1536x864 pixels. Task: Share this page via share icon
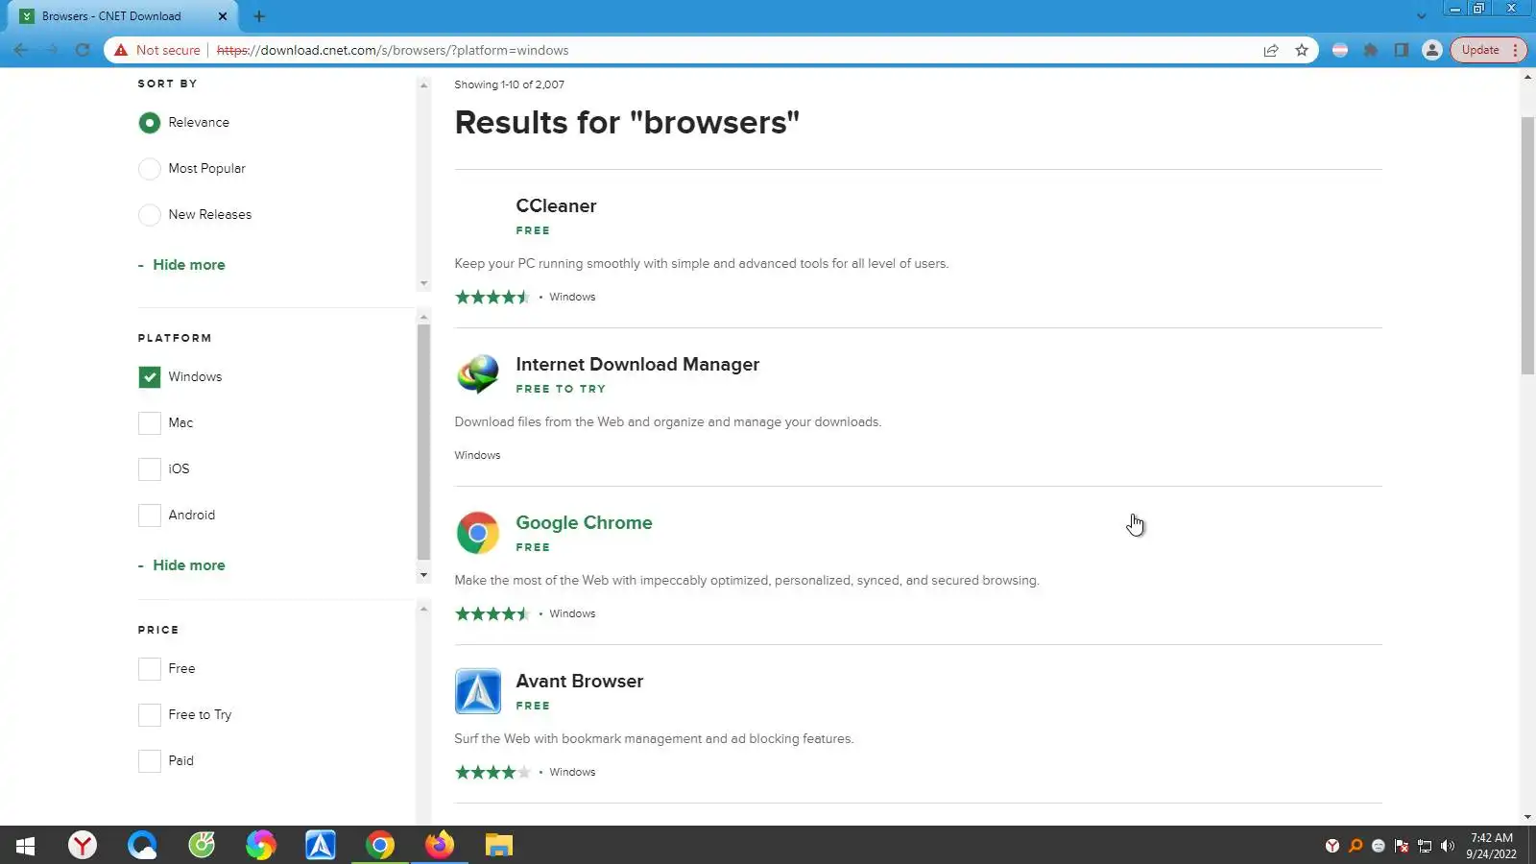click(x=1271, y=50)
